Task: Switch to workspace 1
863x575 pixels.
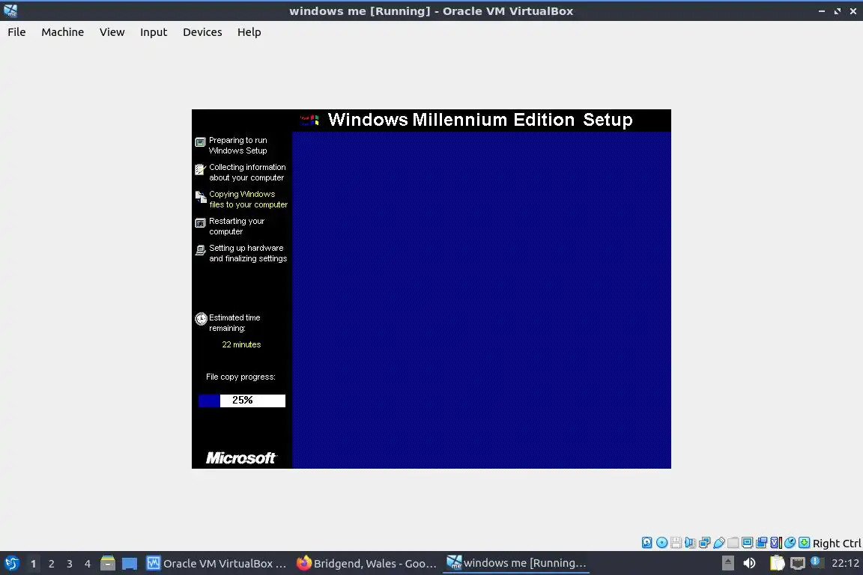Action: 33,564
